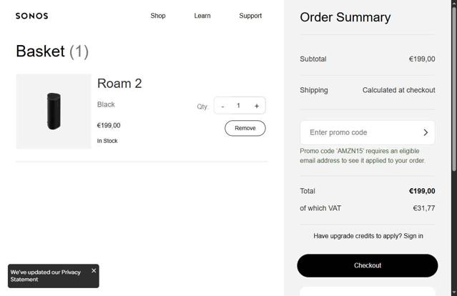
Task: Proceed to Checkout
Action: (x=367, y=265)
